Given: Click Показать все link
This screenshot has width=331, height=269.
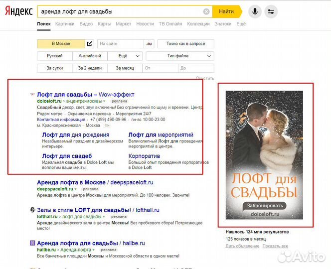Looking at the screenshot, I should click(275, 246).
